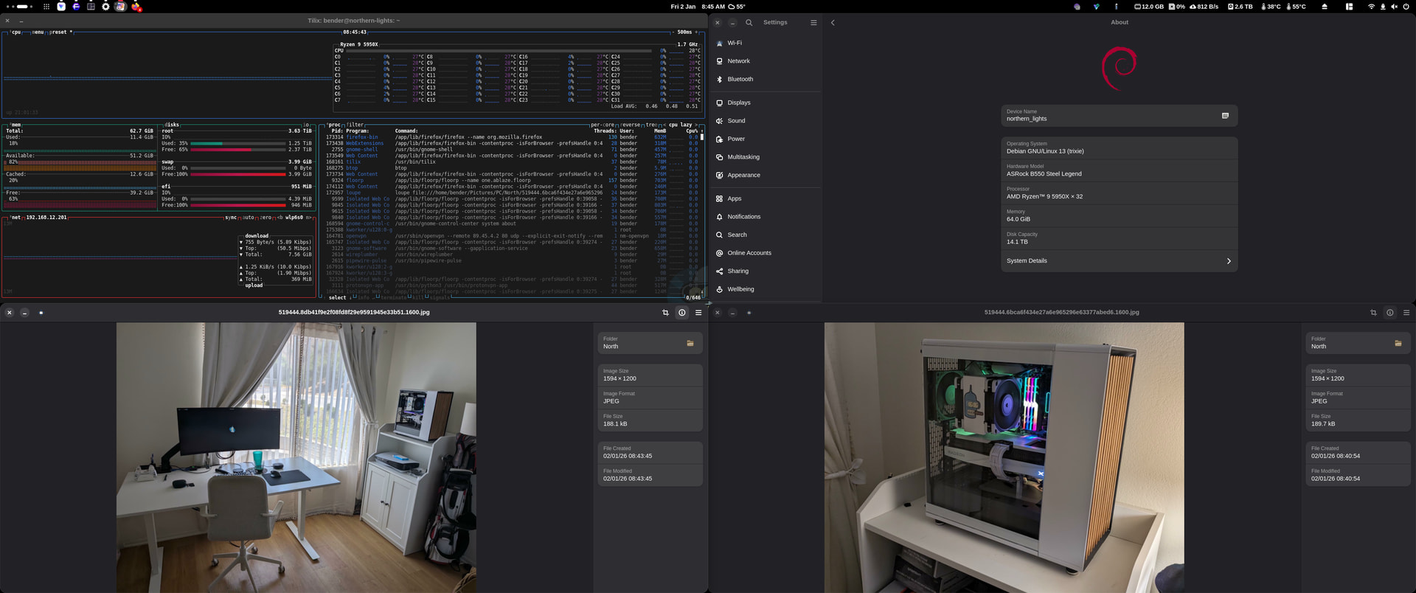Viewport: 1416px width, 593px height.
Task: Click the rename icon beside Device Name
Action: 1225,116
